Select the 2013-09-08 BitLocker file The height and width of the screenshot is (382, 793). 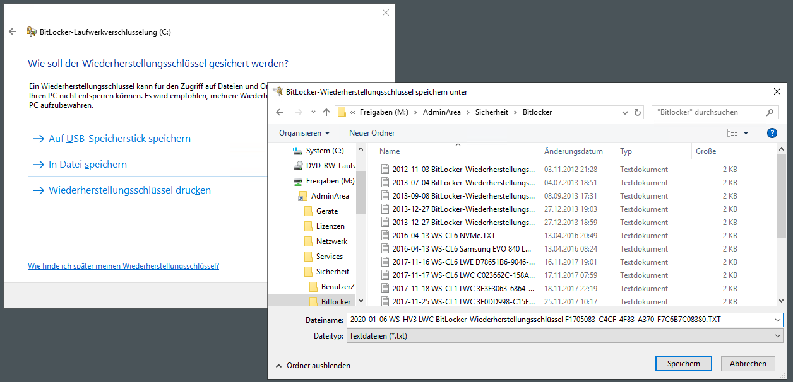coord(464,196)
